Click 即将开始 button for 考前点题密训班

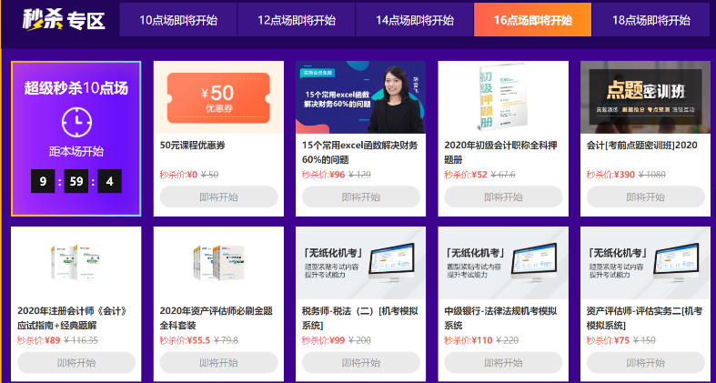646,197
